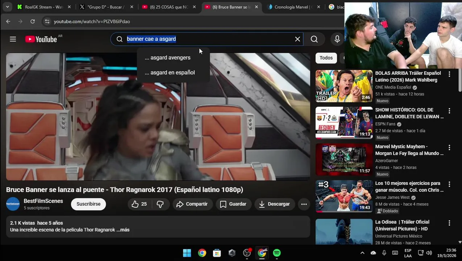This screenshot has height=261, width=462.
Task: Open options for Marvel Mystic Mayhem video
Action: click(x=449, y=148)
